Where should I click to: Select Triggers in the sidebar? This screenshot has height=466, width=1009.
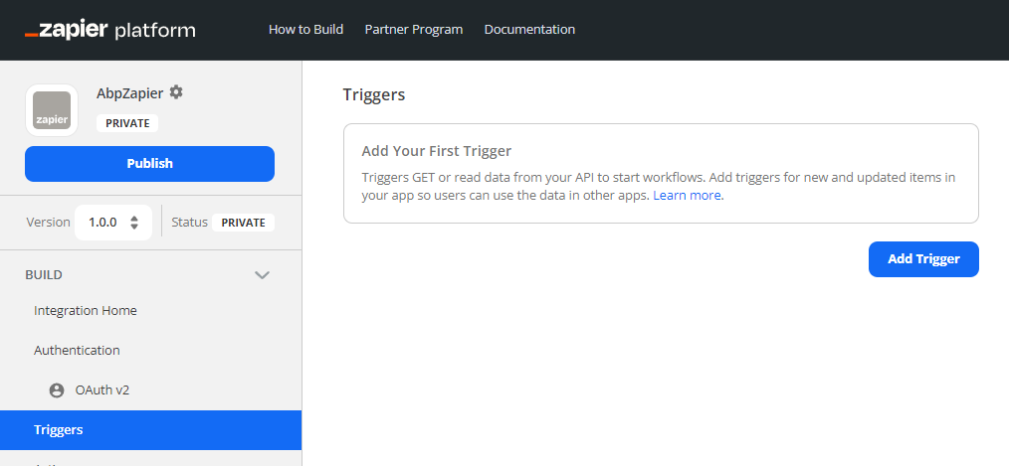[x=150, y=430]
